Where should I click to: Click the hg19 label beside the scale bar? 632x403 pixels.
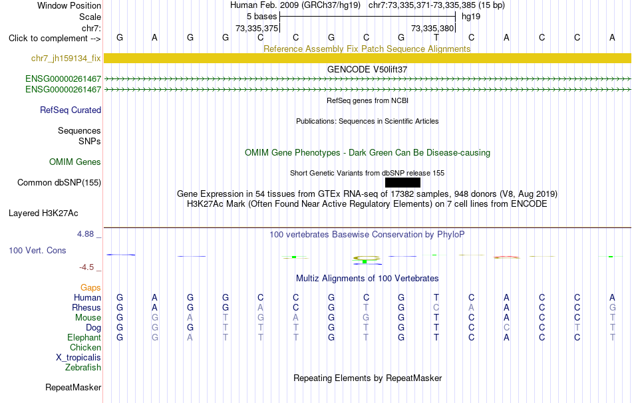pos(471,17)
